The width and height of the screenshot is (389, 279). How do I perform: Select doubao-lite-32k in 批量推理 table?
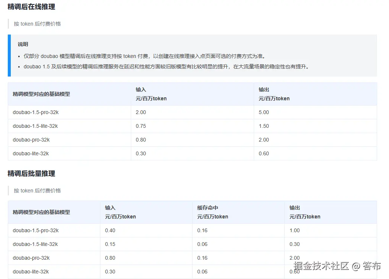[x=31, y=272]
